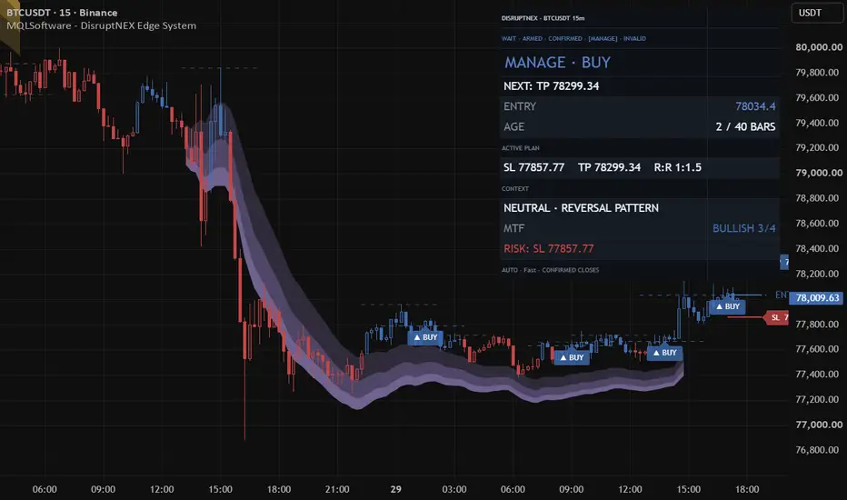
Task: Click the NEXT: TP 78299.34 line
Action: 551,86
